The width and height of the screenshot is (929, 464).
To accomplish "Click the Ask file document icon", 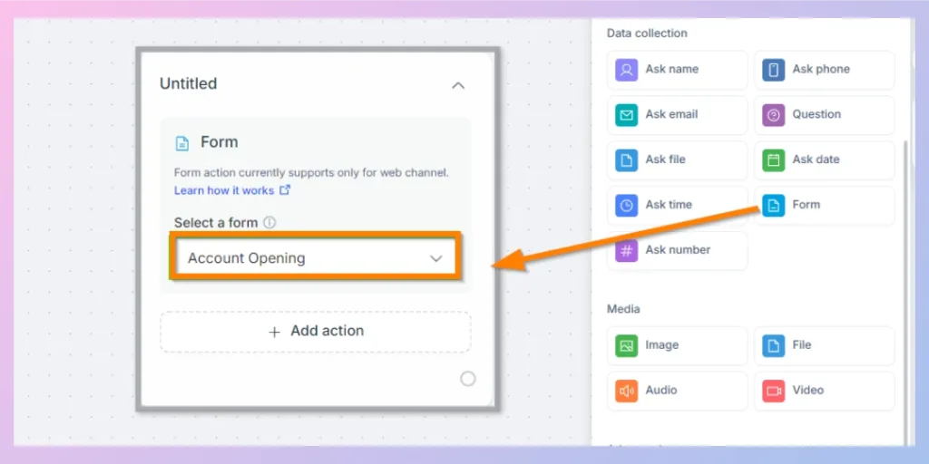I will tap(626, 159).
